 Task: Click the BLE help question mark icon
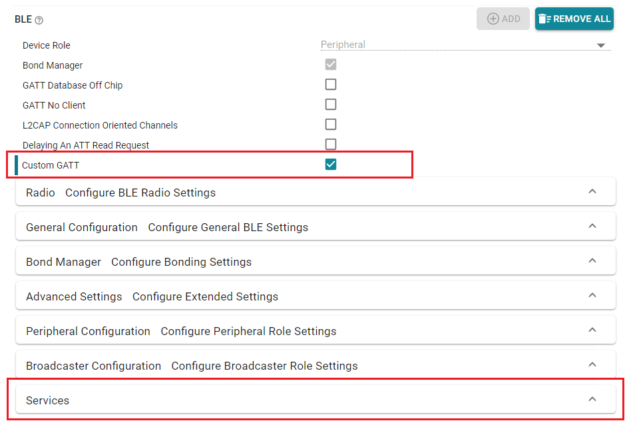[39, 21]
